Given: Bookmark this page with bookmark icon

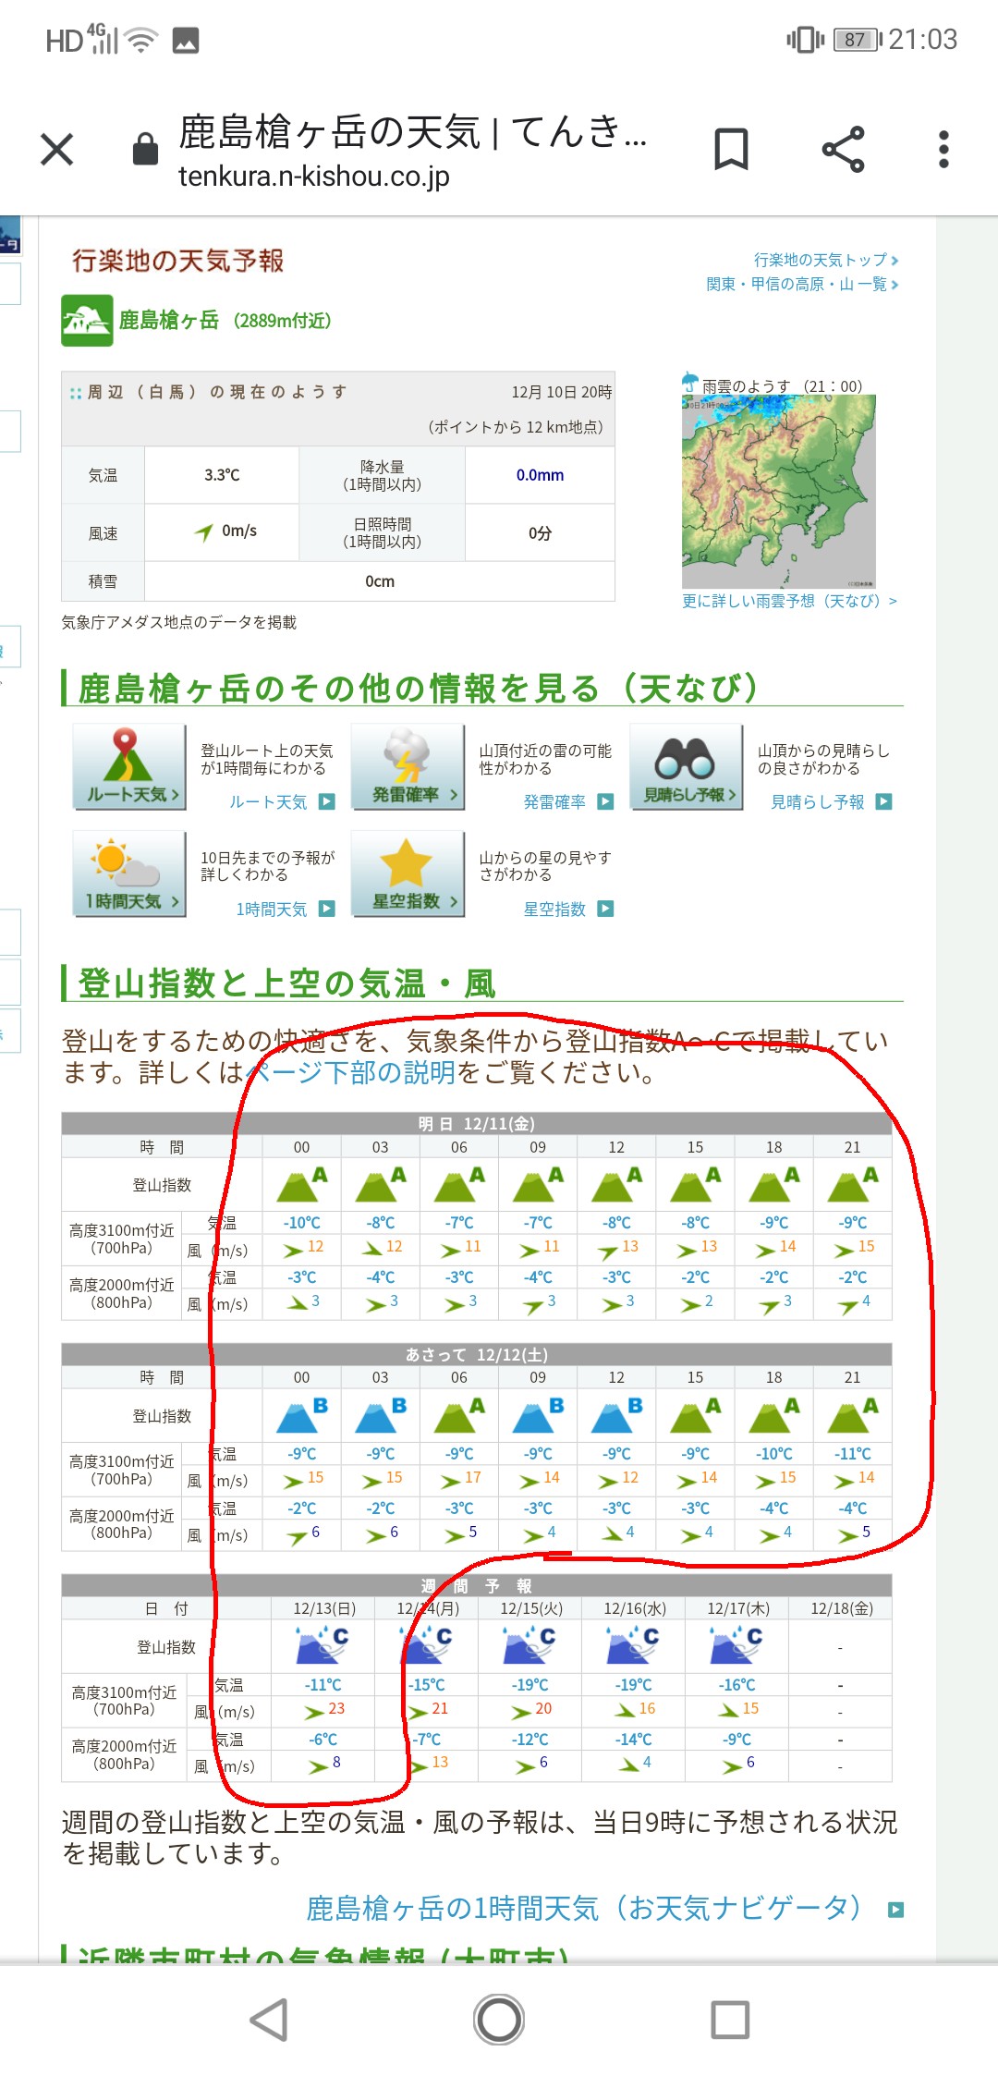Looking at the screenshot, I should pyautogui.click(x=731, y=149).
